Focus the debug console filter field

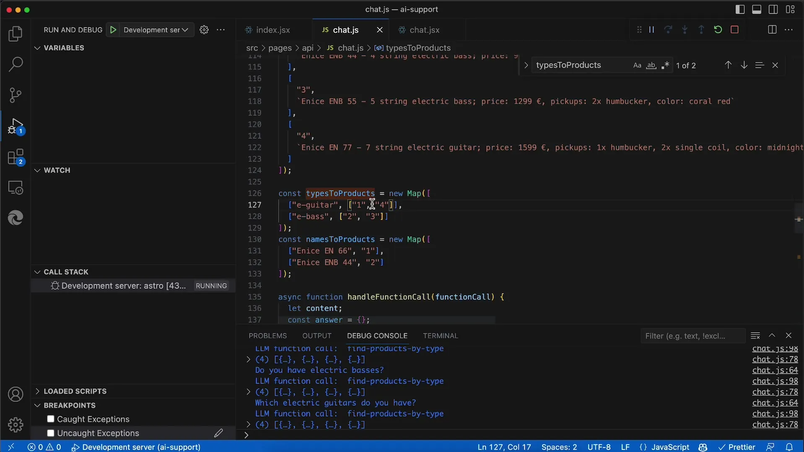(x=693, y=336)
